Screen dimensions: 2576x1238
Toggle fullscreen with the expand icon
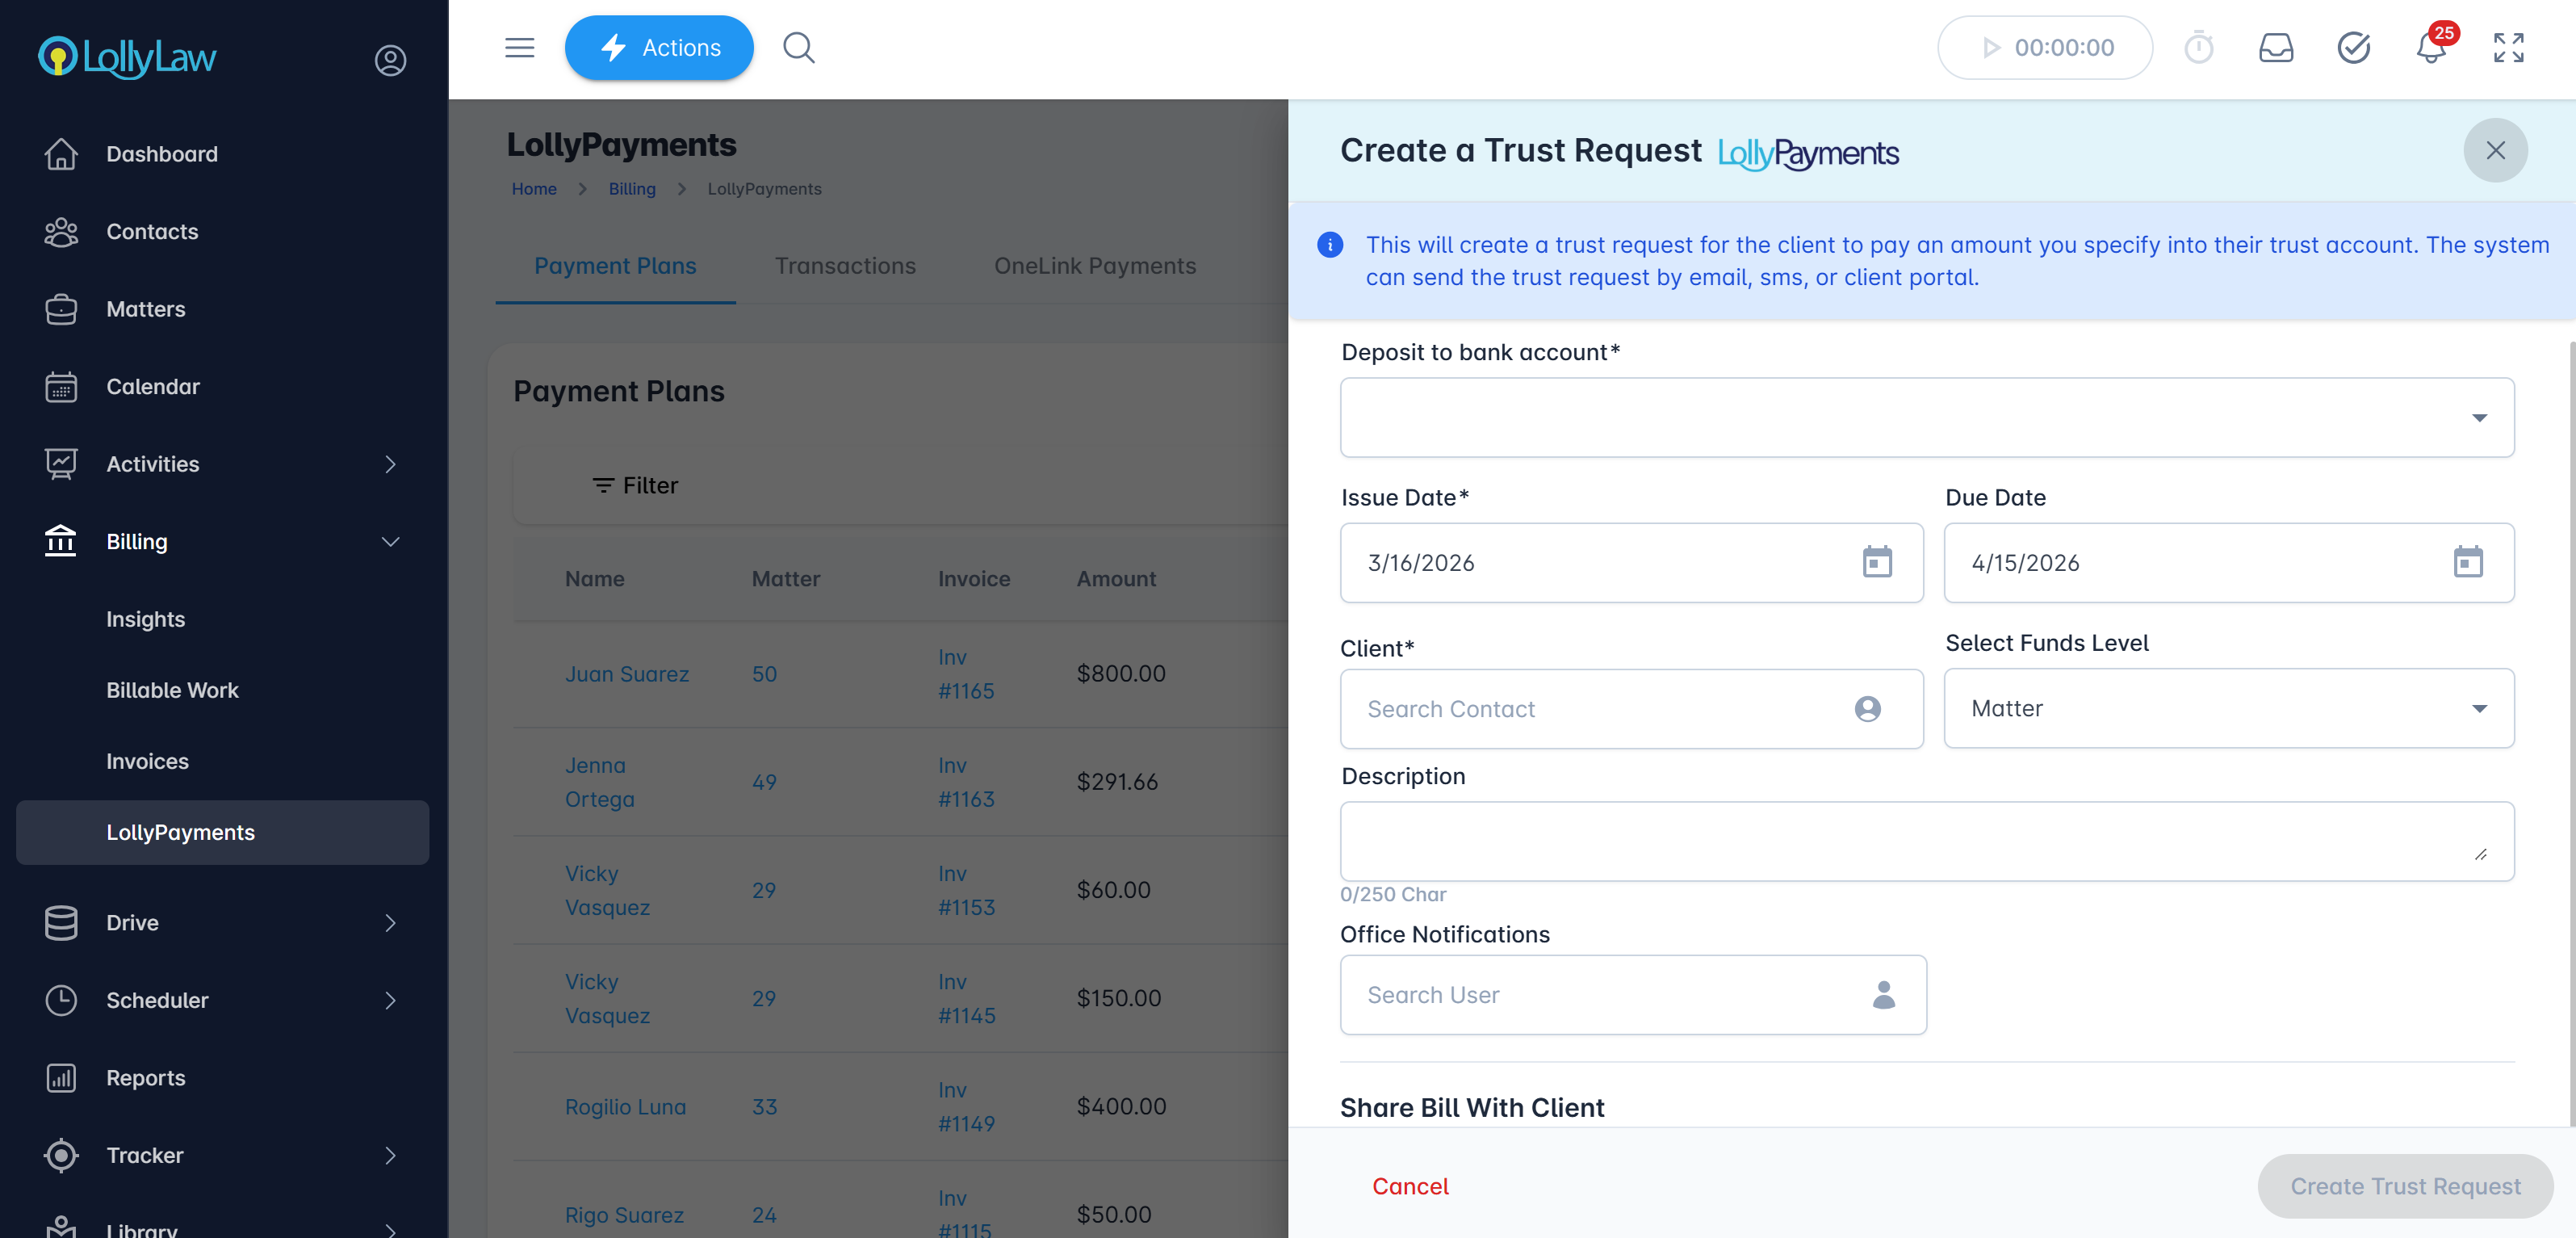2508,48
